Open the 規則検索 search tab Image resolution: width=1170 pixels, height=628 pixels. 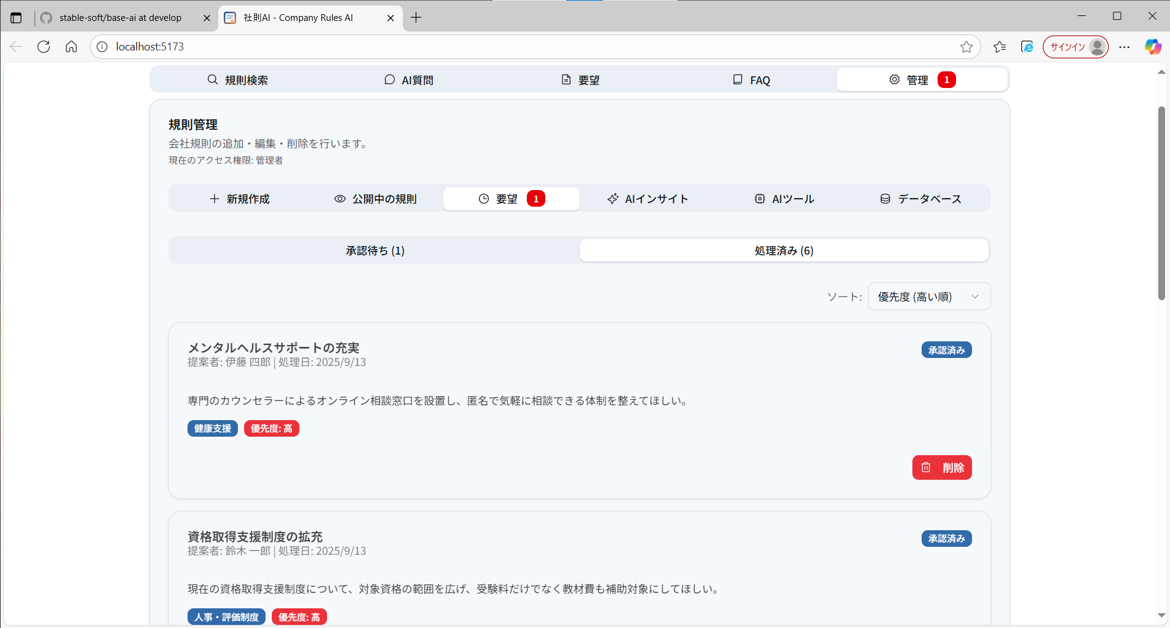237,80
